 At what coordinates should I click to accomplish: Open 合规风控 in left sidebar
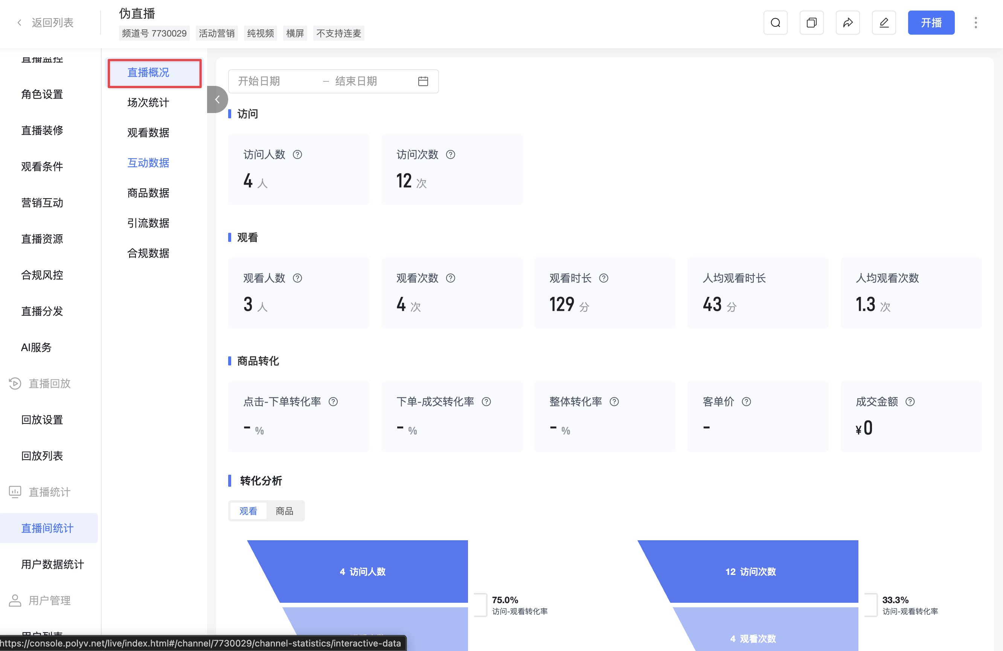tap(42, 275)
